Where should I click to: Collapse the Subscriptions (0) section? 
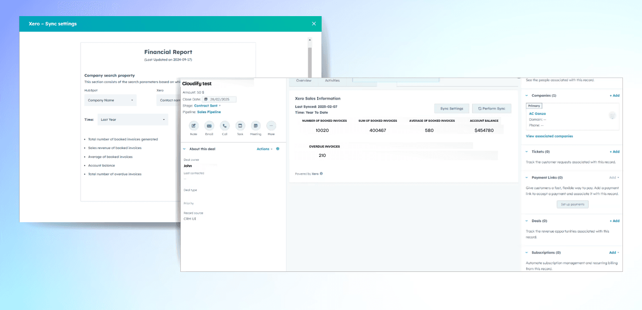click(527, 252)
